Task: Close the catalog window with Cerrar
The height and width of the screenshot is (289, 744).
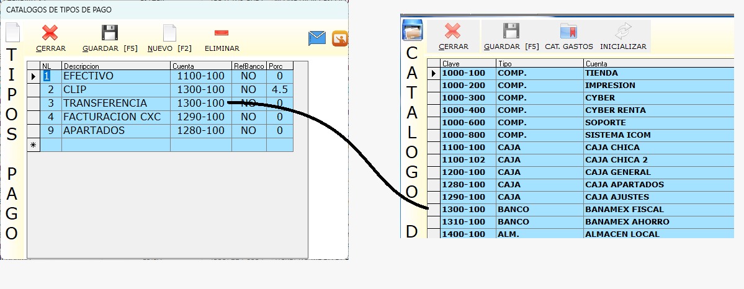Action: click(453, 32)
